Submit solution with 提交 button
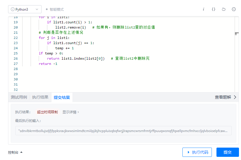Image resolution: width=241 pixels, height=160 pixels. 228,152
